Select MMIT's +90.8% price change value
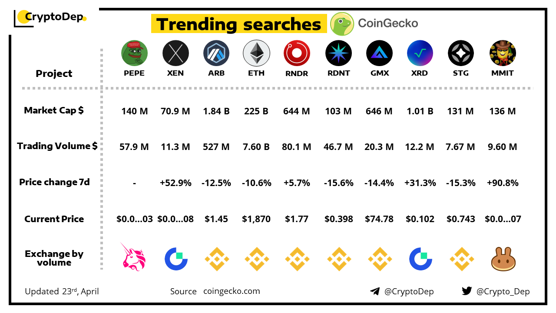 click(503, 183)
